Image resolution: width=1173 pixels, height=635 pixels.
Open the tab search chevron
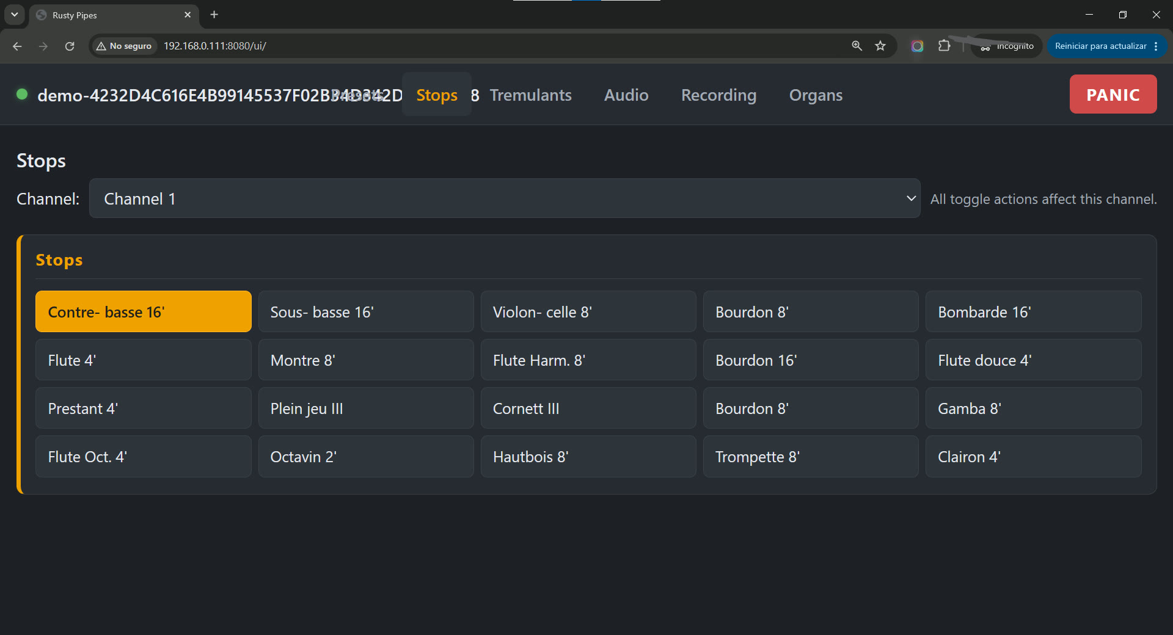pos(14,15)
